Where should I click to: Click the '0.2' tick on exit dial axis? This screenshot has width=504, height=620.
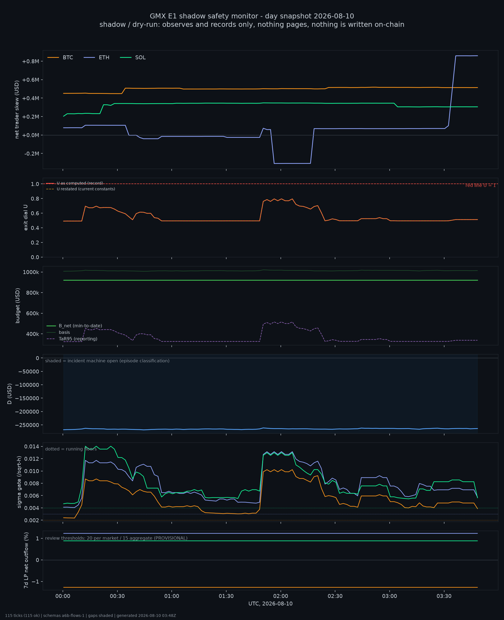click(x=35, y=242)
